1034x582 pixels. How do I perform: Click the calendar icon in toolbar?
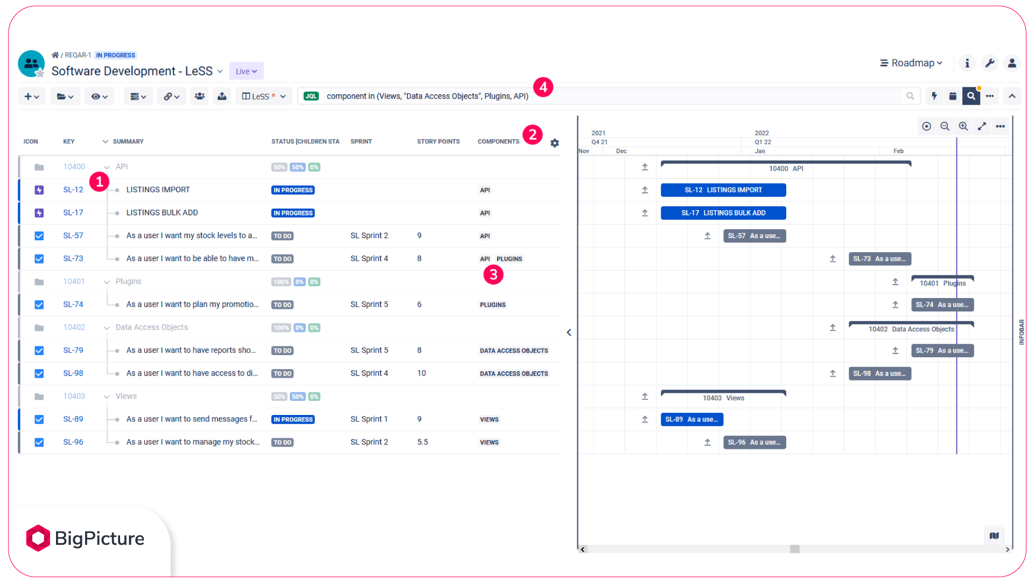[953, 96]
